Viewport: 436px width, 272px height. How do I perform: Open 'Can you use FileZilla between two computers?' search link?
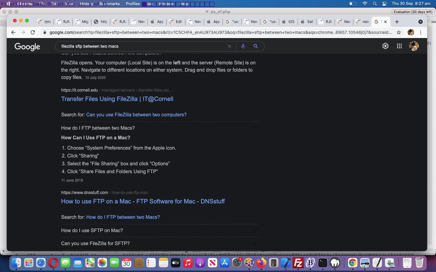136,115
